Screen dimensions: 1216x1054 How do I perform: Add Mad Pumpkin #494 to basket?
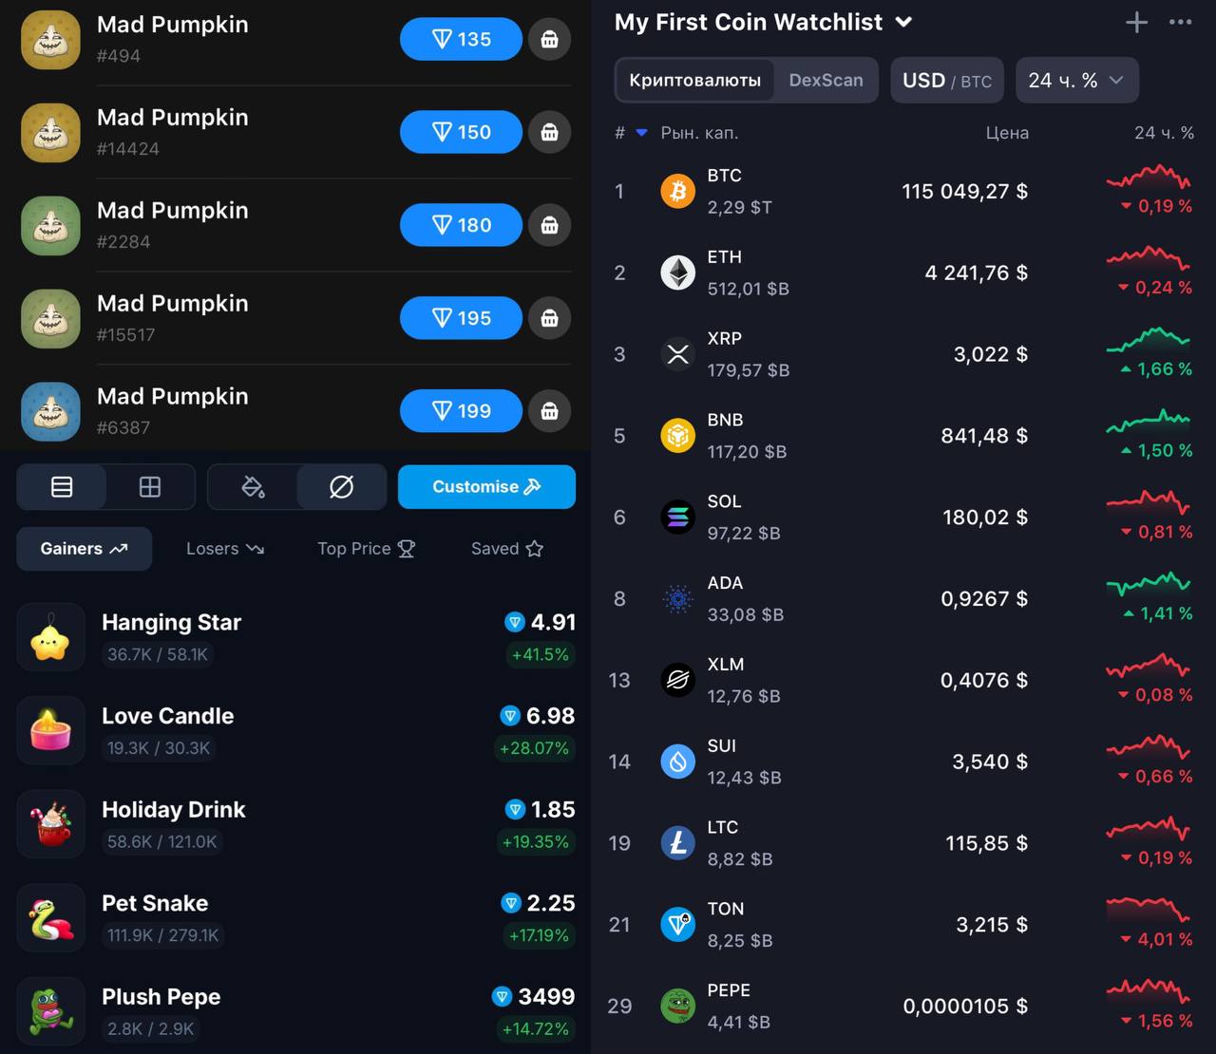pyautogui.click(x=549, y=40)
